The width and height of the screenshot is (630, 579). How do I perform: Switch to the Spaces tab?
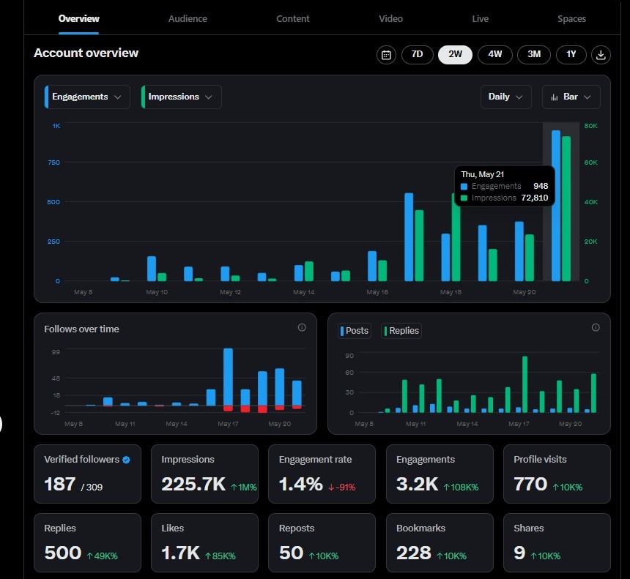pos(571,19)
